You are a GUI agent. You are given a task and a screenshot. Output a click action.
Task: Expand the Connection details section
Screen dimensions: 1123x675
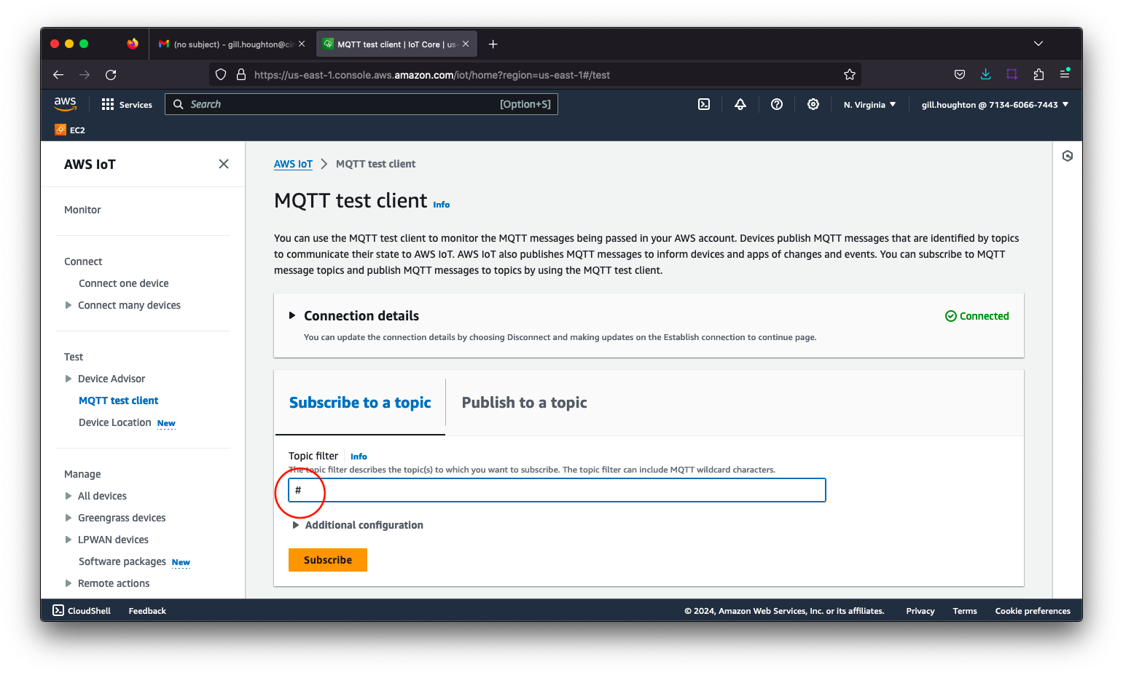point(292,316)
